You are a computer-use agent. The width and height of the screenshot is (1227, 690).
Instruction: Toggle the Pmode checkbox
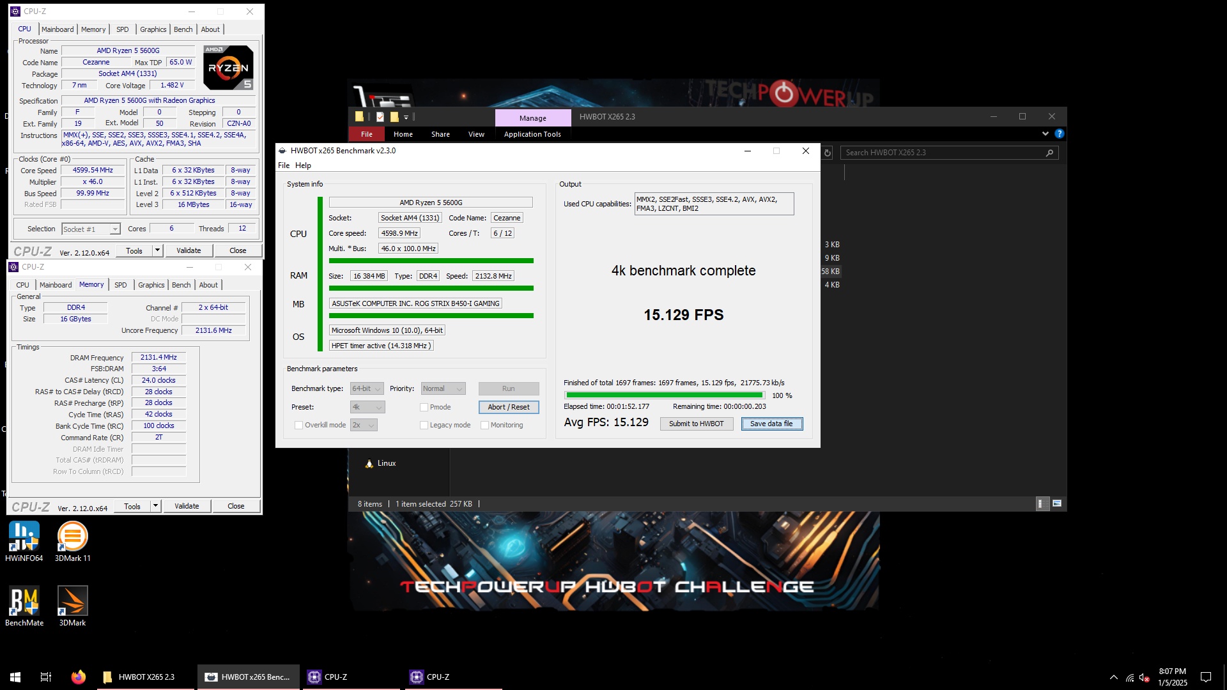click(424, 407)
